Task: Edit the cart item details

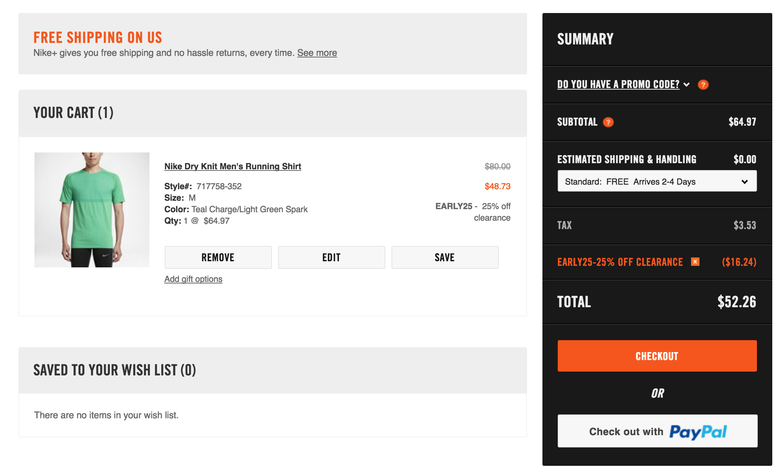Action: click(x=331, y=257)
